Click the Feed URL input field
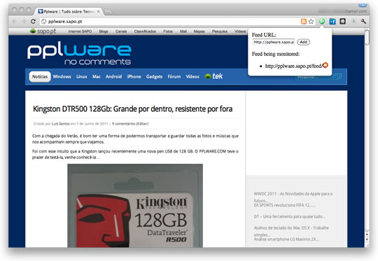 tap(274, 42)
